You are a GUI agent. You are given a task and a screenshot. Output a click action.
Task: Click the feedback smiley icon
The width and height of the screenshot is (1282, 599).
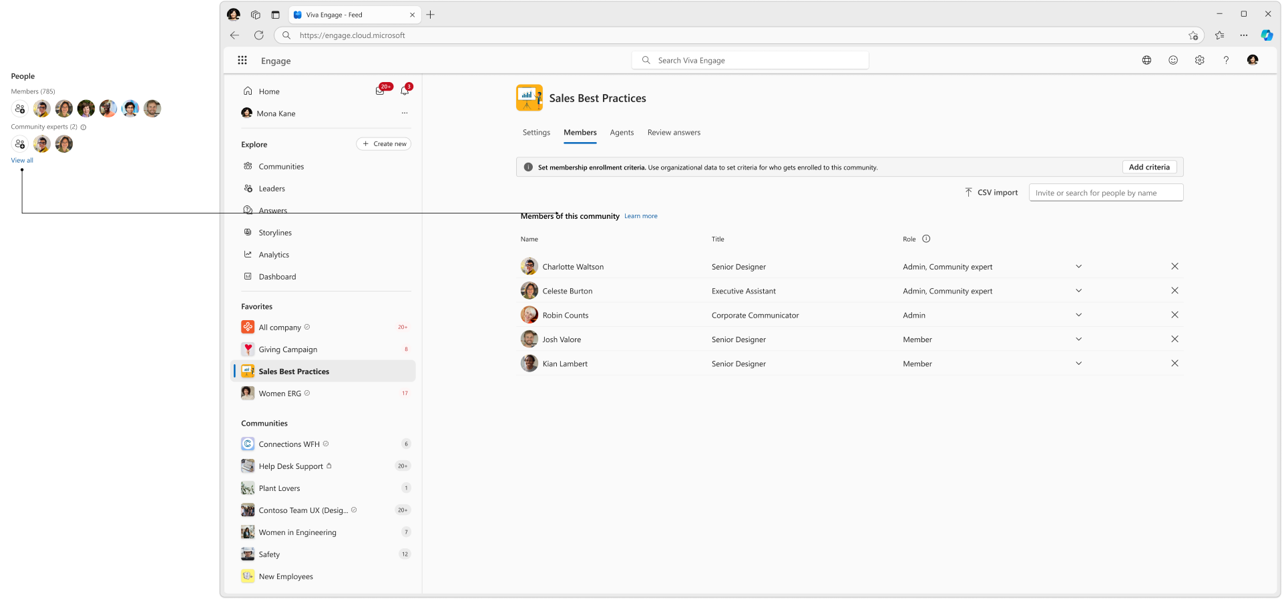(x=1173, y=60)
